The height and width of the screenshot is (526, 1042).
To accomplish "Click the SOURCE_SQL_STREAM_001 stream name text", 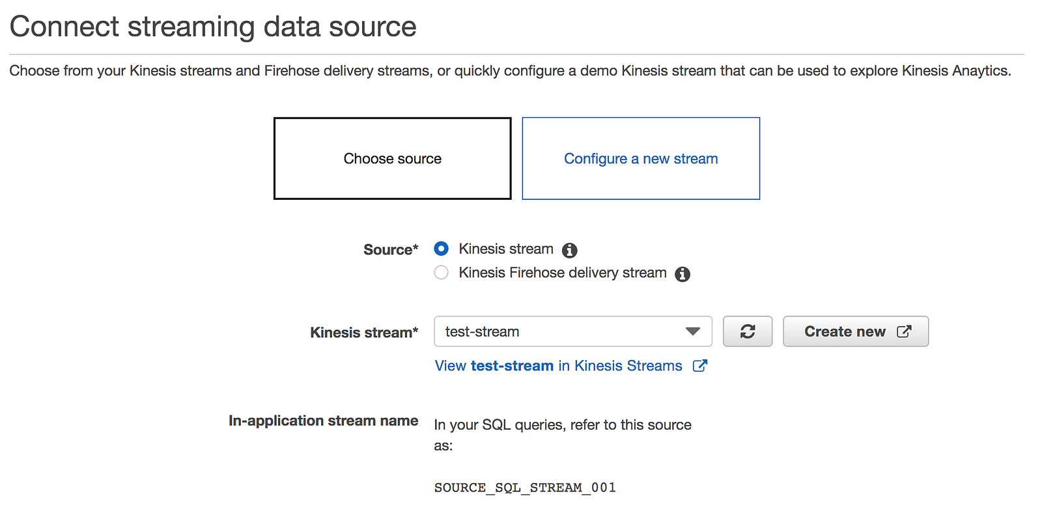I will (x=525, y=488).
